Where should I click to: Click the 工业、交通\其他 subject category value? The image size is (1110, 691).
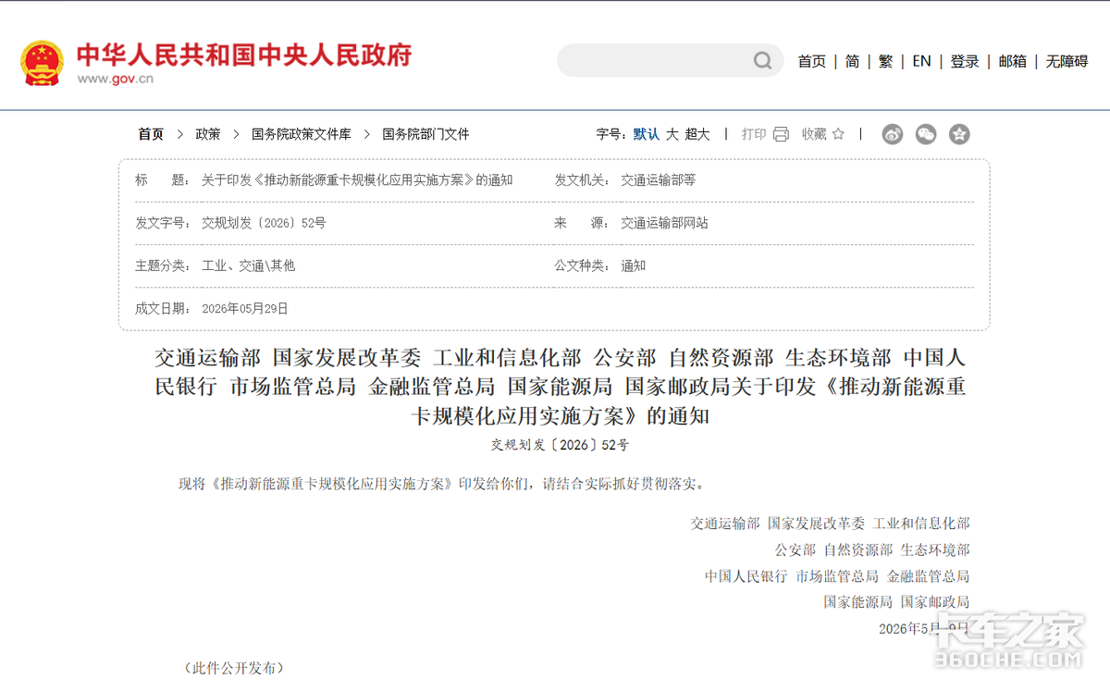pos(249,265)
